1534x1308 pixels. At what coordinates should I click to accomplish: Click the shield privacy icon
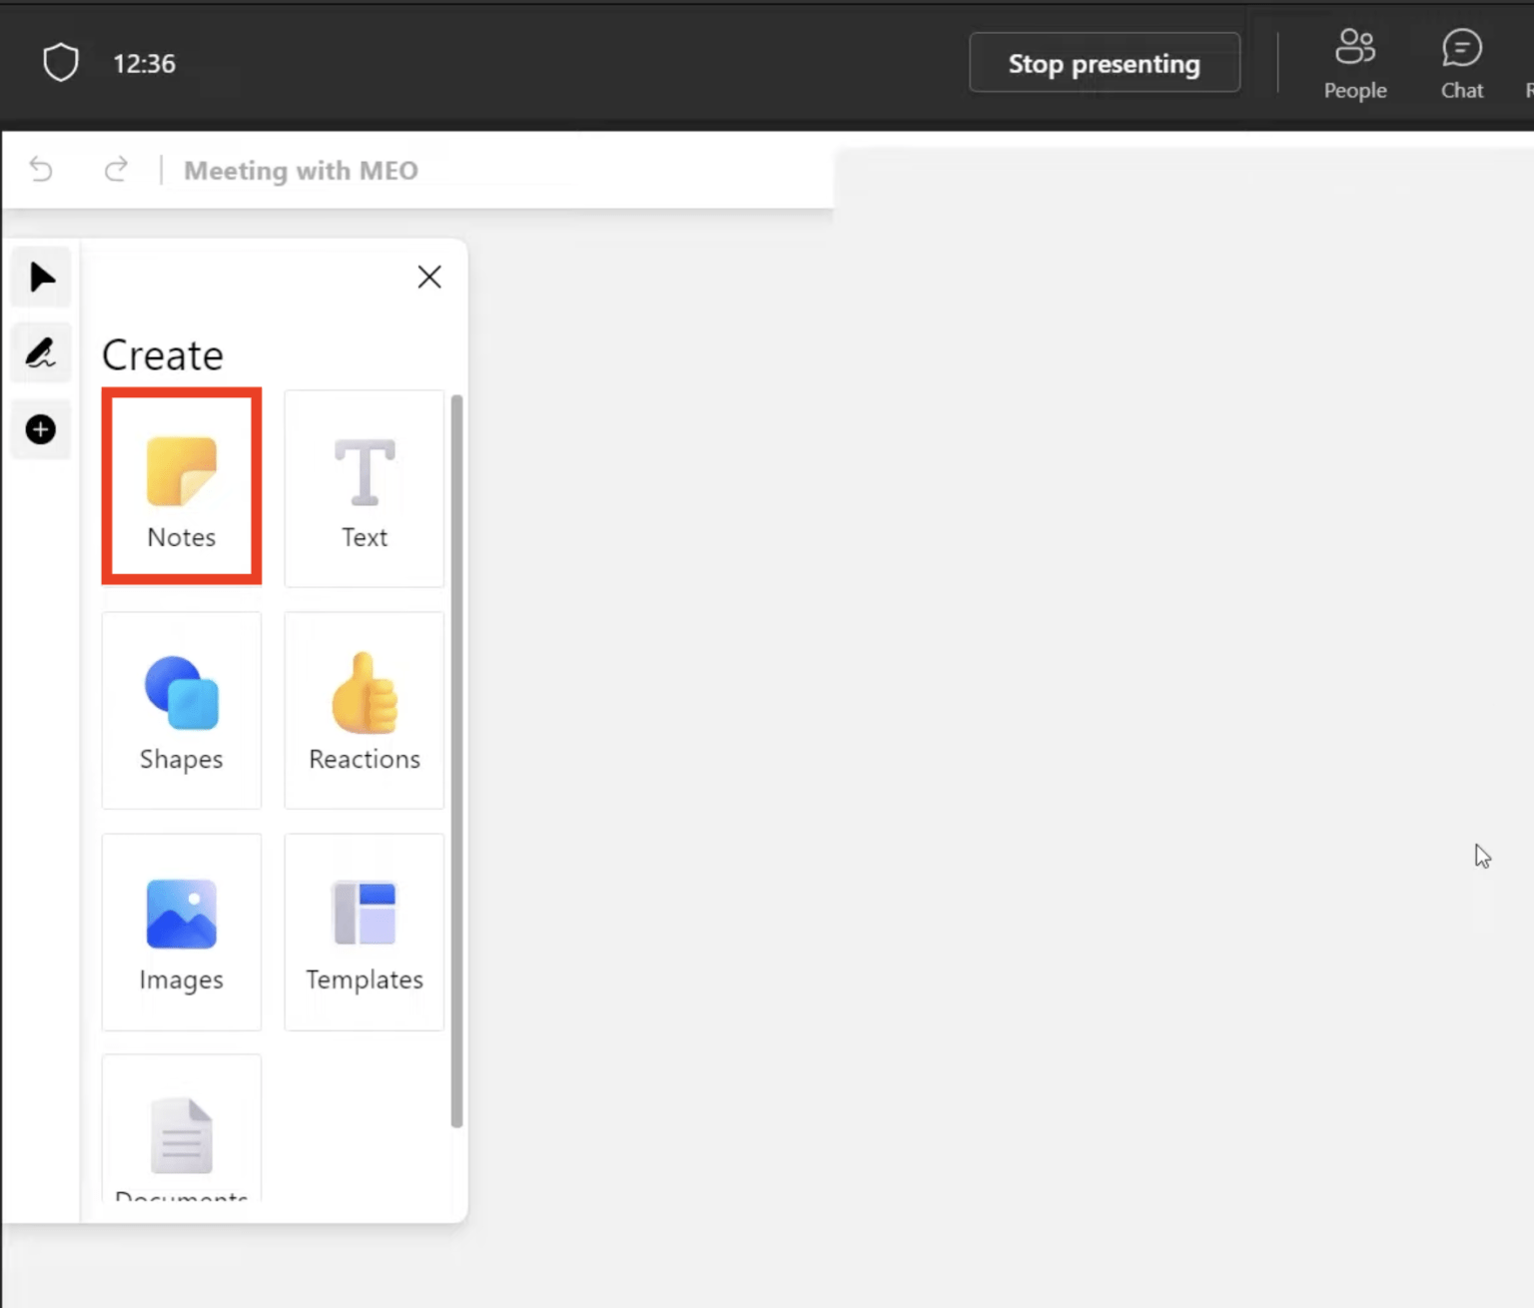pyautogui.click(x=60, y=62)
